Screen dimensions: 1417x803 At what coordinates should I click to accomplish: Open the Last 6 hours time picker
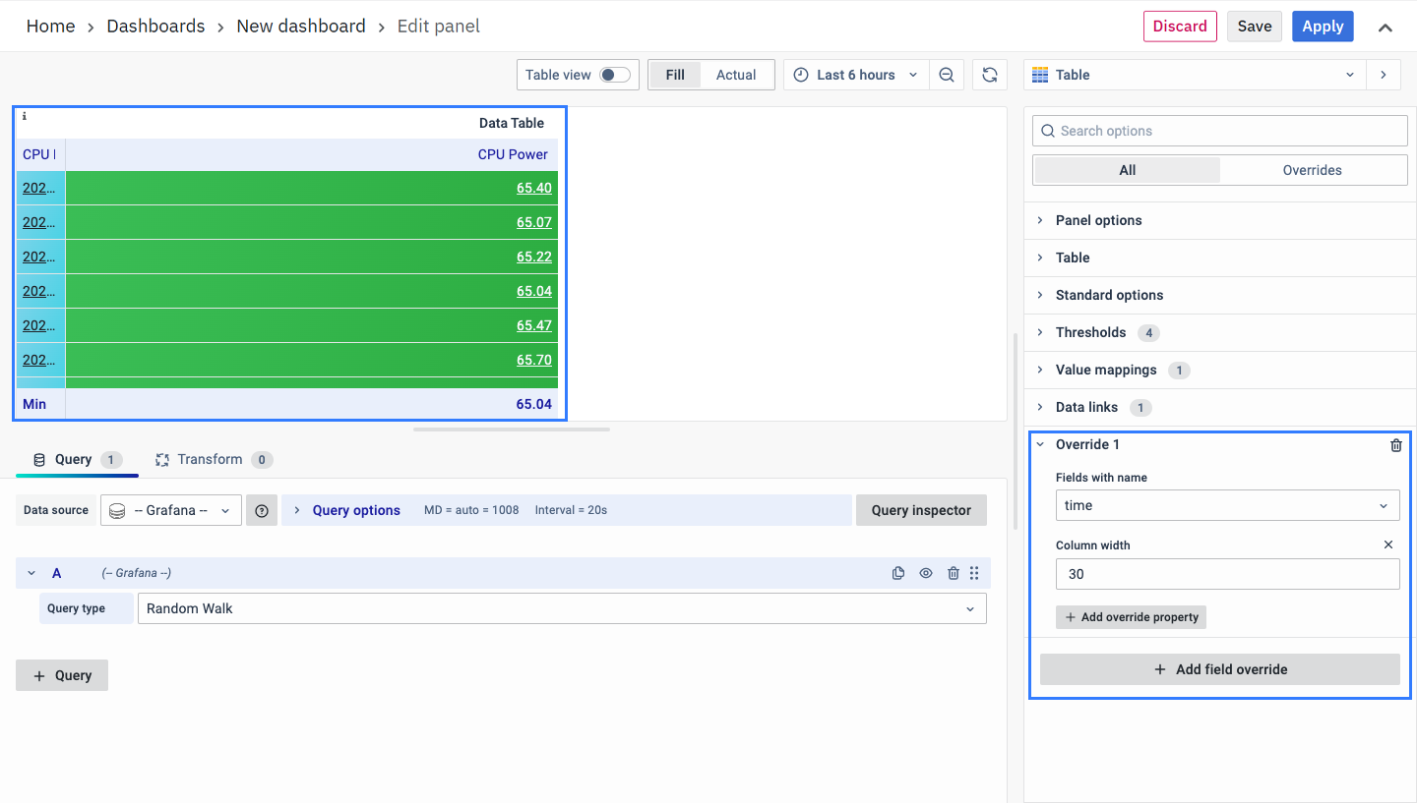(x=856, y=75)
